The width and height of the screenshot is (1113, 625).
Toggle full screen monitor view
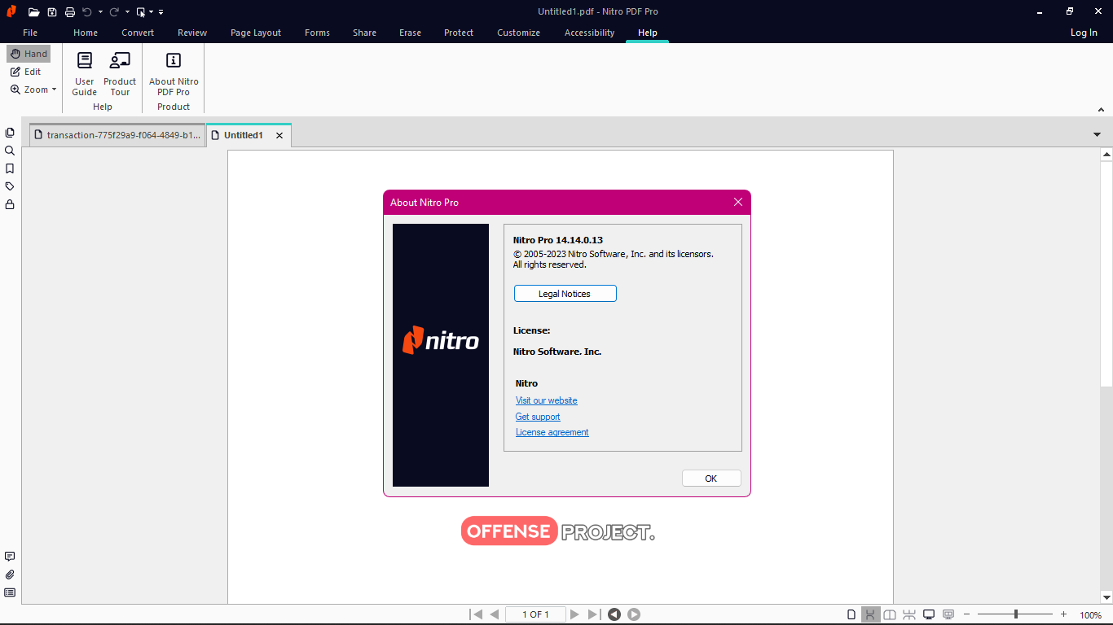929,614
